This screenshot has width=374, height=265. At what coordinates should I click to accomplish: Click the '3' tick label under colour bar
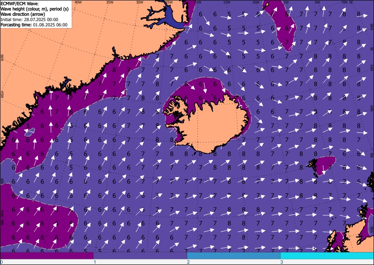click(282, 262)
